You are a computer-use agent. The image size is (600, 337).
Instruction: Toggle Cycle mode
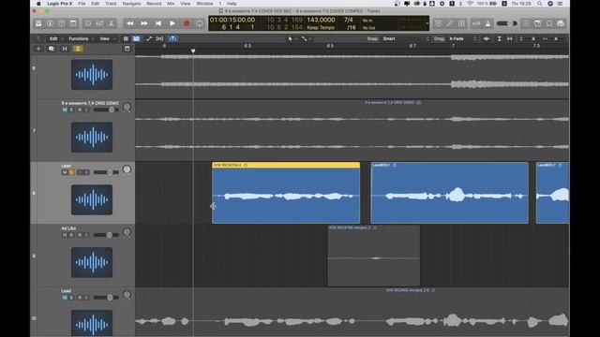pyautogui.click(x=200, y=23)
